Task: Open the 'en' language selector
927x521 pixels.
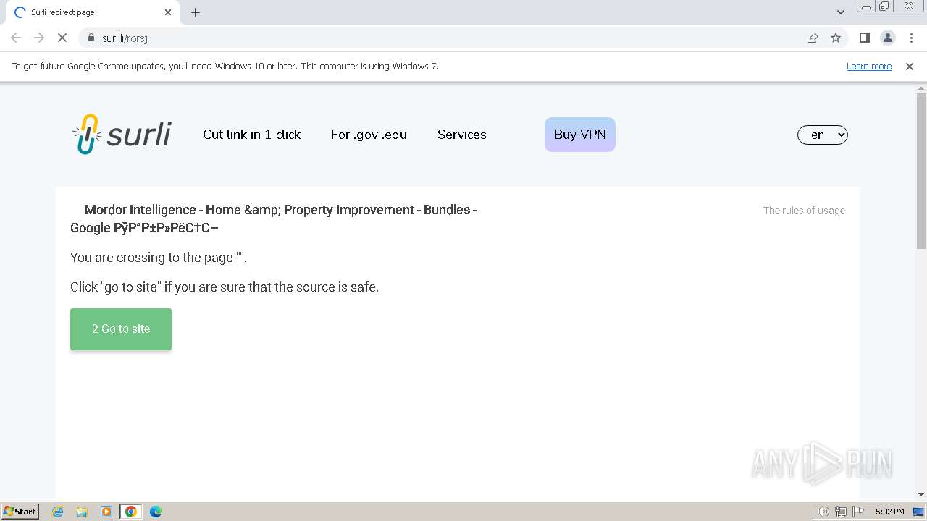Action: 822,135
